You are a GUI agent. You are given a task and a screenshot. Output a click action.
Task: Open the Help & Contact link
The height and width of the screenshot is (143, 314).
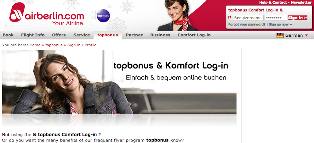coord(273,2)
